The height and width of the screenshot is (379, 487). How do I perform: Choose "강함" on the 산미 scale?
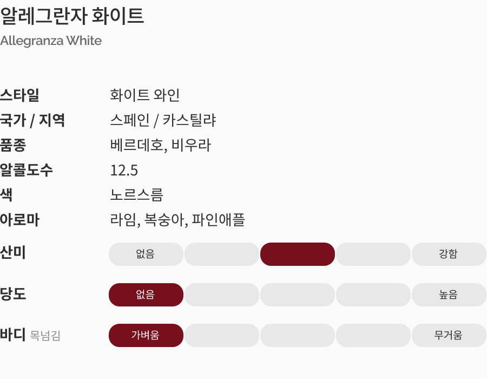(x=449, y=254)
